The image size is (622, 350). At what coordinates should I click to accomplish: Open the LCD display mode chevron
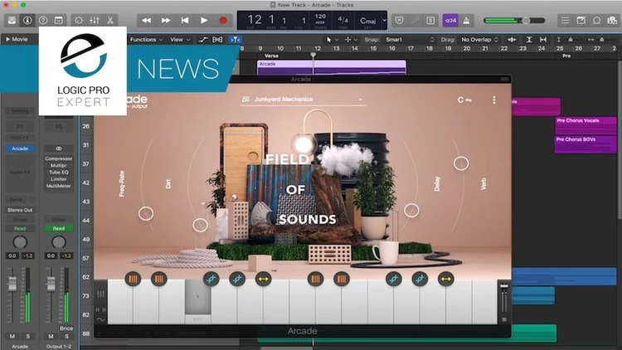(x=384, y=20)
